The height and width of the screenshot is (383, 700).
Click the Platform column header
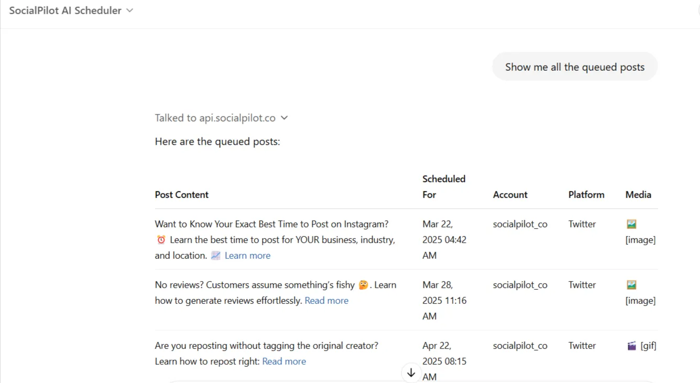click(x=586, y=194)
